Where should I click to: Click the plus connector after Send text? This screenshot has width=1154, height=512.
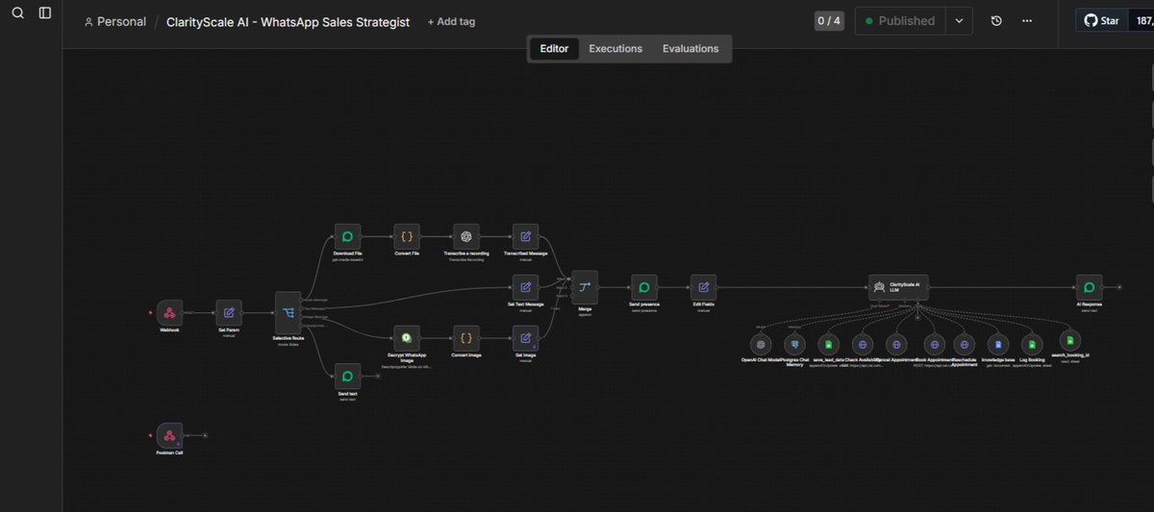point(379,376)
